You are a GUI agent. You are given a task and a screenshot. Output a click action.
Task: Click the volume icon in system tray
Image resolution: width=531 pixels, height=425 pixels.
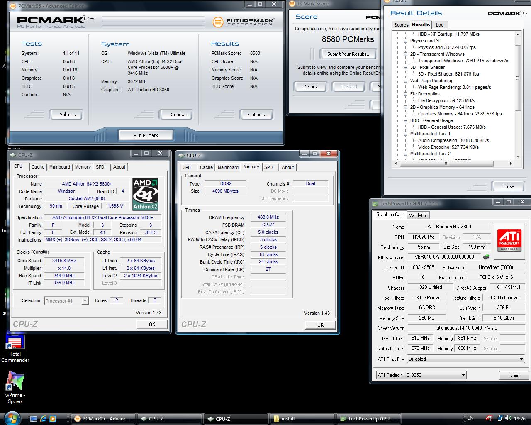[509, 418]
